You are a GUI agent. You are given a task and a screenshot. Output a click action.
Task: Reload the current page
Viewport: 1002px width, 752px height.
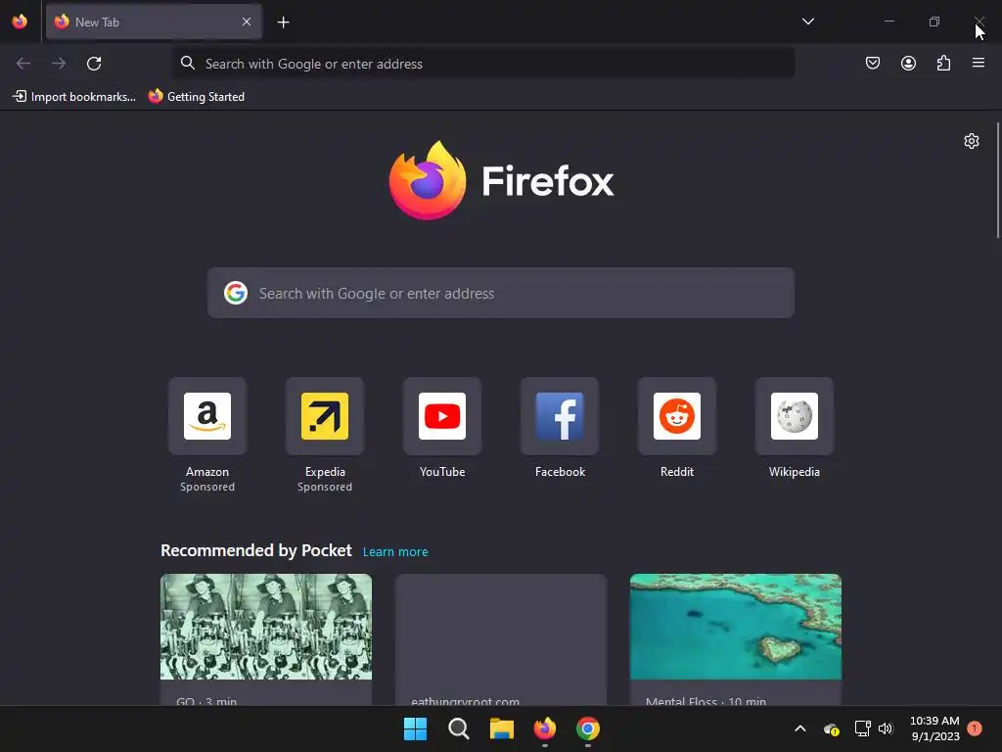pos(94,64)
